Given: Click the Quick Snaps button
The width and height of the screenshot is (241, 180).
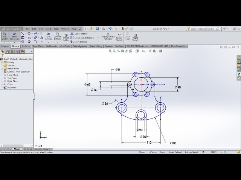Looking at the screenshot, I should click(127, 36).
